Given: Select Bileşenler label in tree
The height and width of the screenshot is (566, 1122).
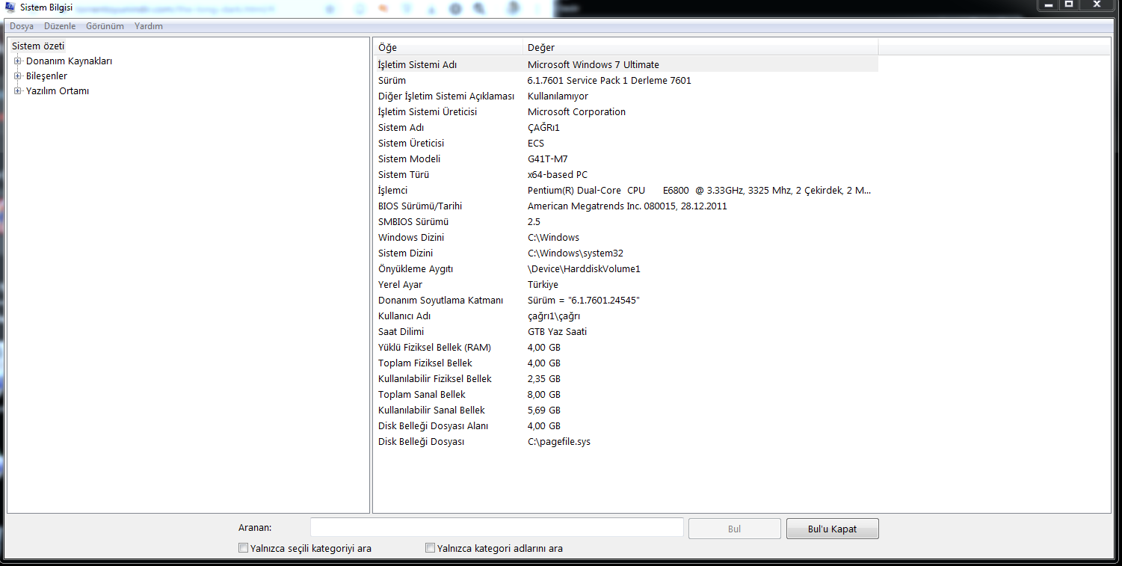Looking at the screenshot, I should tap(46, 76).
